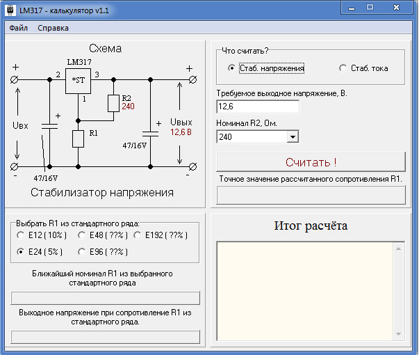Click the LM317 chip in the schematic
This screenshot has height=355, width=419.
[79, 81]
